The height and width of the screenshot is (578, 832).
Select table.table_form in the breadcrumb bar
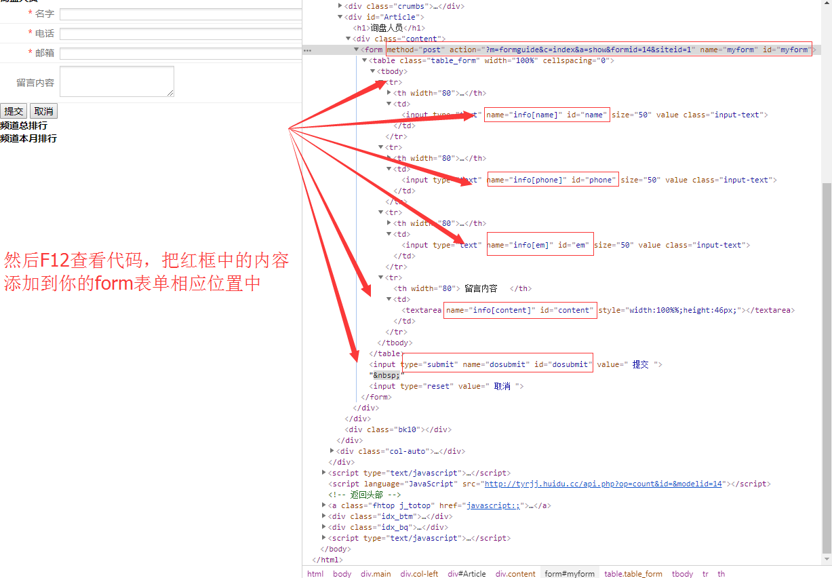(x=633, y=574)
